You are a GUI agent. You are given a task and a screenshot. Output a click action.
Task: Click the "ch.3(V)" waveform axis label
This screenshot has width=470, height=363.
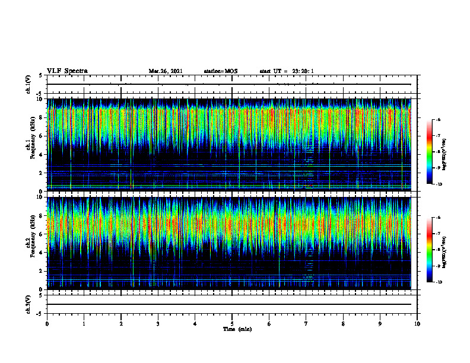pyautogui.click(x=28, y=304)
